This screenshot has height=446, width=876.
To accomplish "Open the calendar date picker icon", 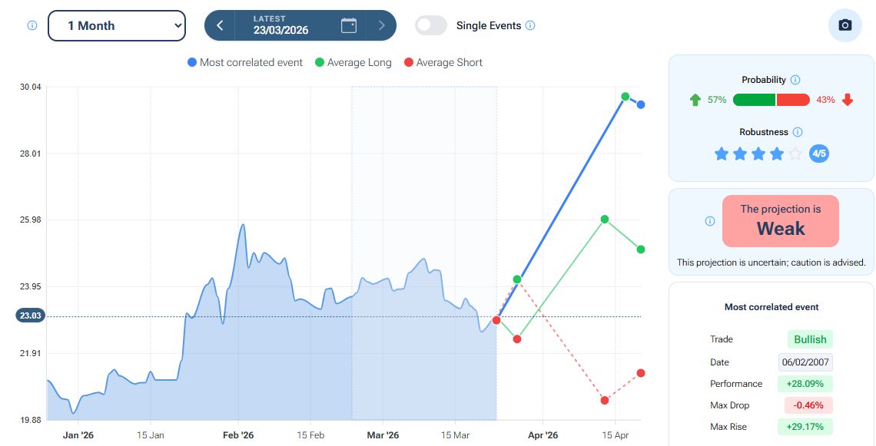I will (349, 25).
